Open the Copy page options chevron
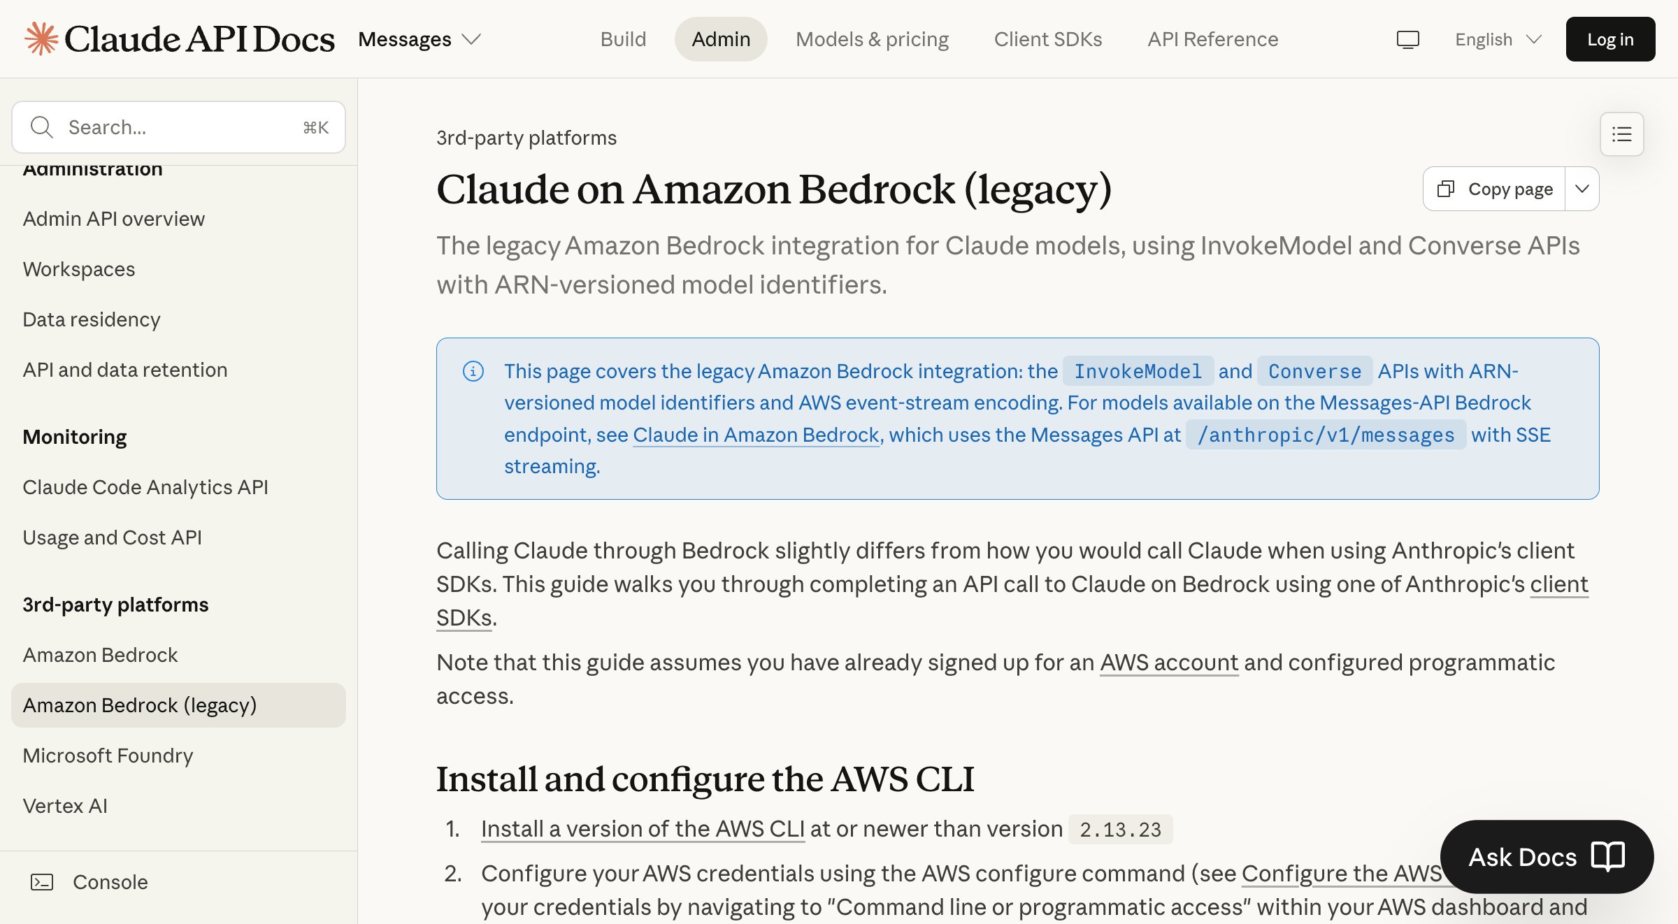The width and height of the screenshot is (1678, 924). (x=1581, y=189)
